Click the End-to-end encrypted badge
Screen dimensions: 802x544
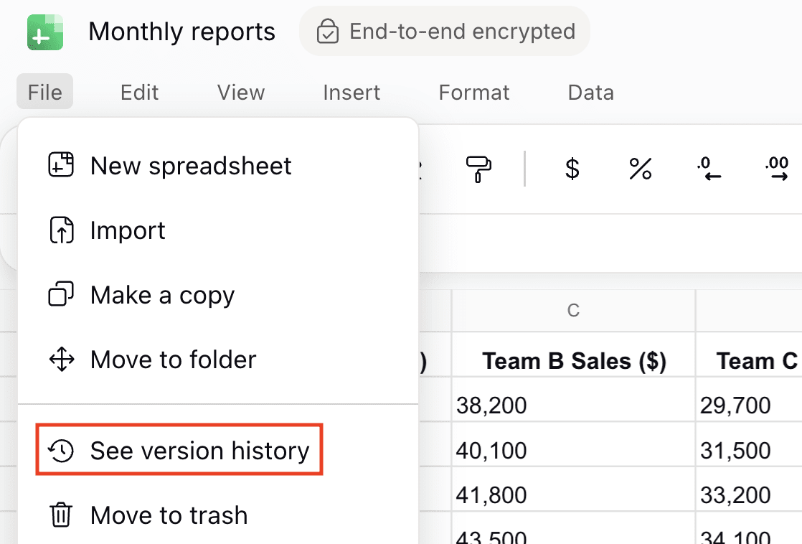coord(445,31)
